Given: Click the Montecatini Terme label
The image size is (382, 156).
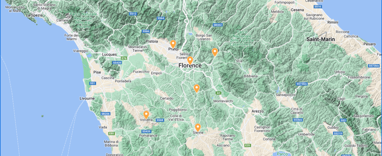Looking at the screenshot, I should tap(138, 49).
